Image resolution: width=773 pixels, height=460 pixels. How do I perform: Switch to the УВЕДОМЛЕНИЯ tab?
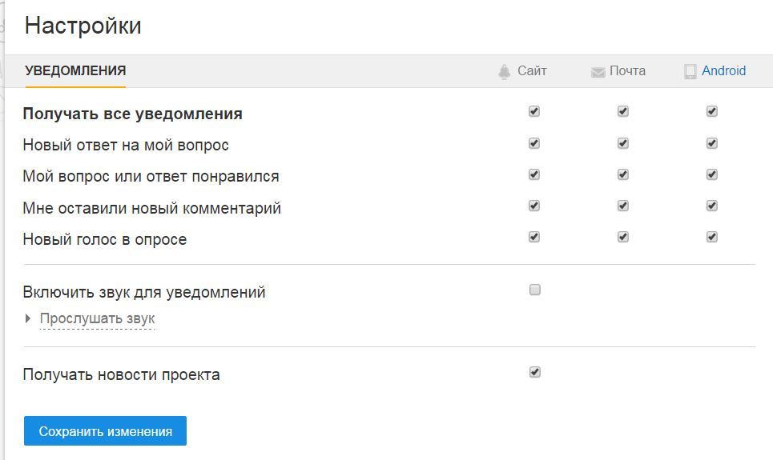click(x=75, y=71)
